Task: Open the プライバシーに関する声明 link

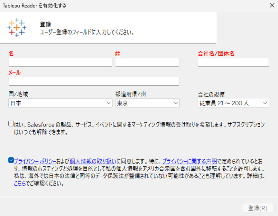Action: 190,161
